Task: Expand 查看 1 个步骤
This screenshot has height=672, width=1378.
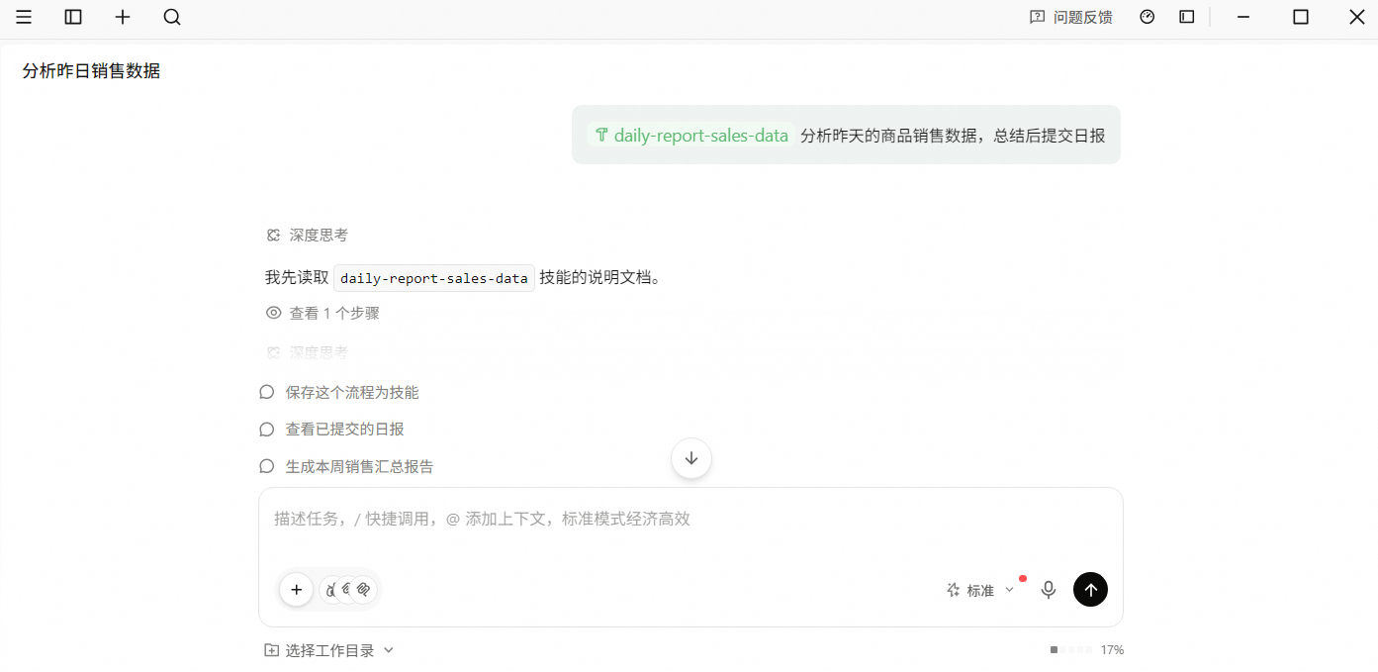Action: click(x=322, y=314)
